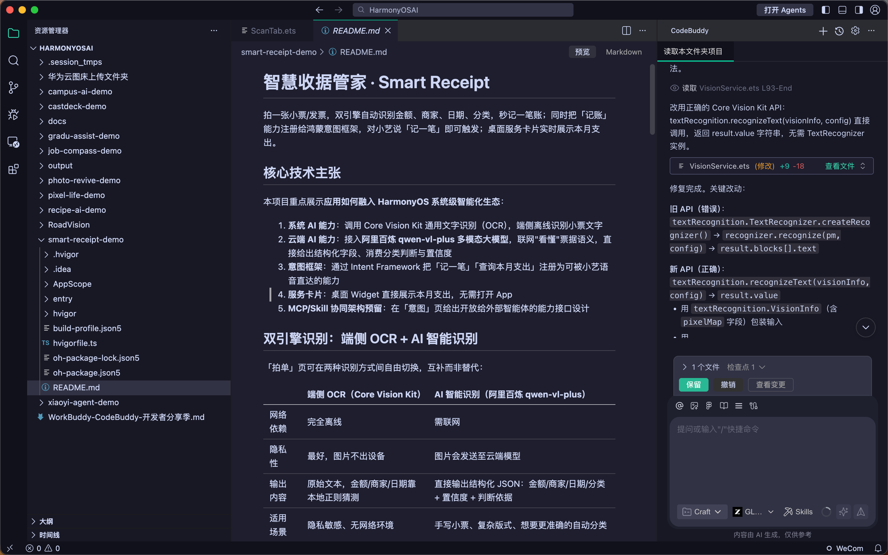Viewport: 888px width, 555px height.
Task: Jump to bottom of chat arrow
Action: click(865, 327)
